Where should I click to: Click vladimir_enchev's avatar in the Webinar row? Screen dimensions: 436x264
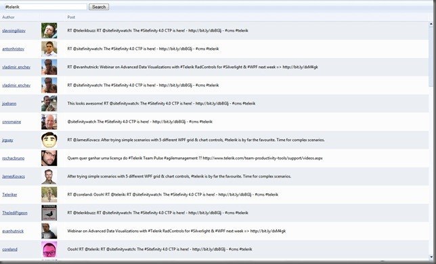click(x=49, y=67)
